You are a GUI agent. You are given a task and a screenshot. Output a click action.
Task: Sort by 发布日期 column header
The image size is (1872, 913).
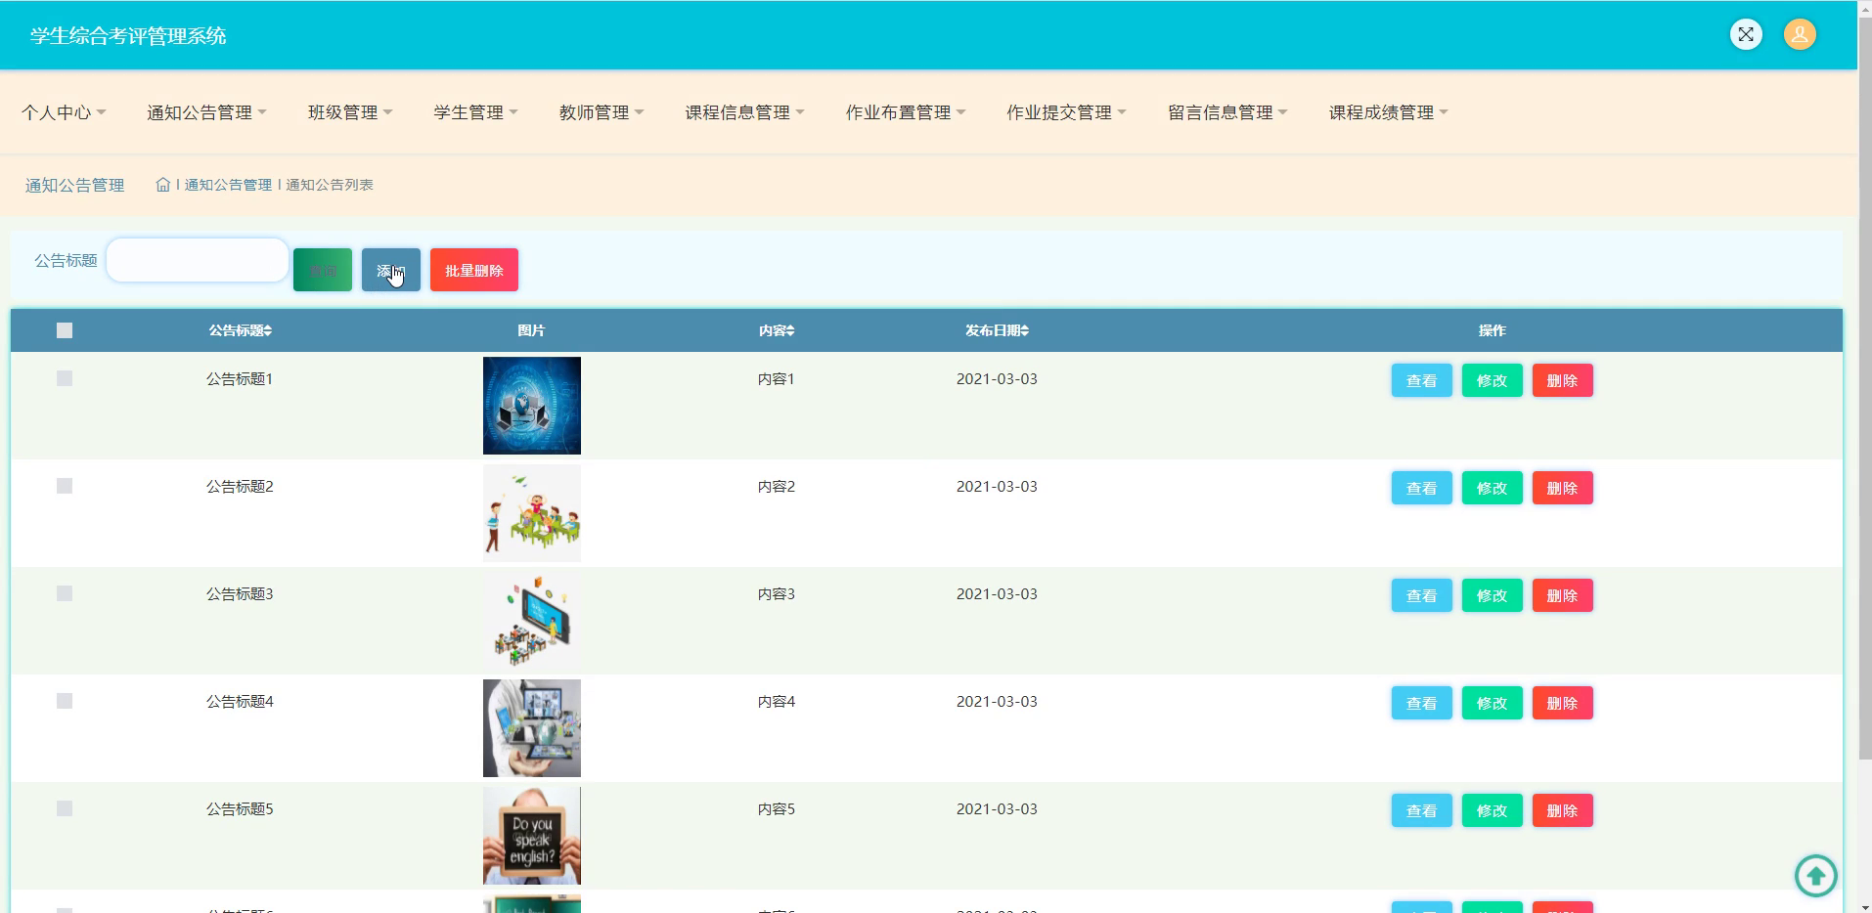(x=997, y=330)
